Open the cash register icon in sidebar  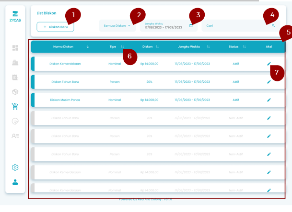point(15,63)
